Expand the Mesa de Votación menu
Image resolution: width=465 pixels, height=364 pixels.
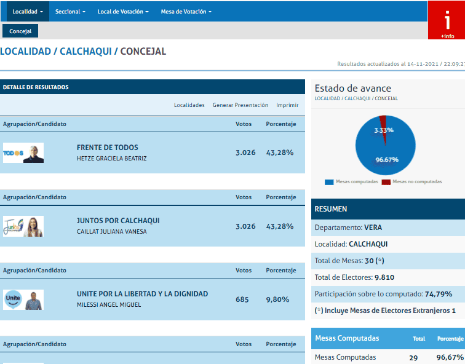pyautogui.click(x=186, y=12)
